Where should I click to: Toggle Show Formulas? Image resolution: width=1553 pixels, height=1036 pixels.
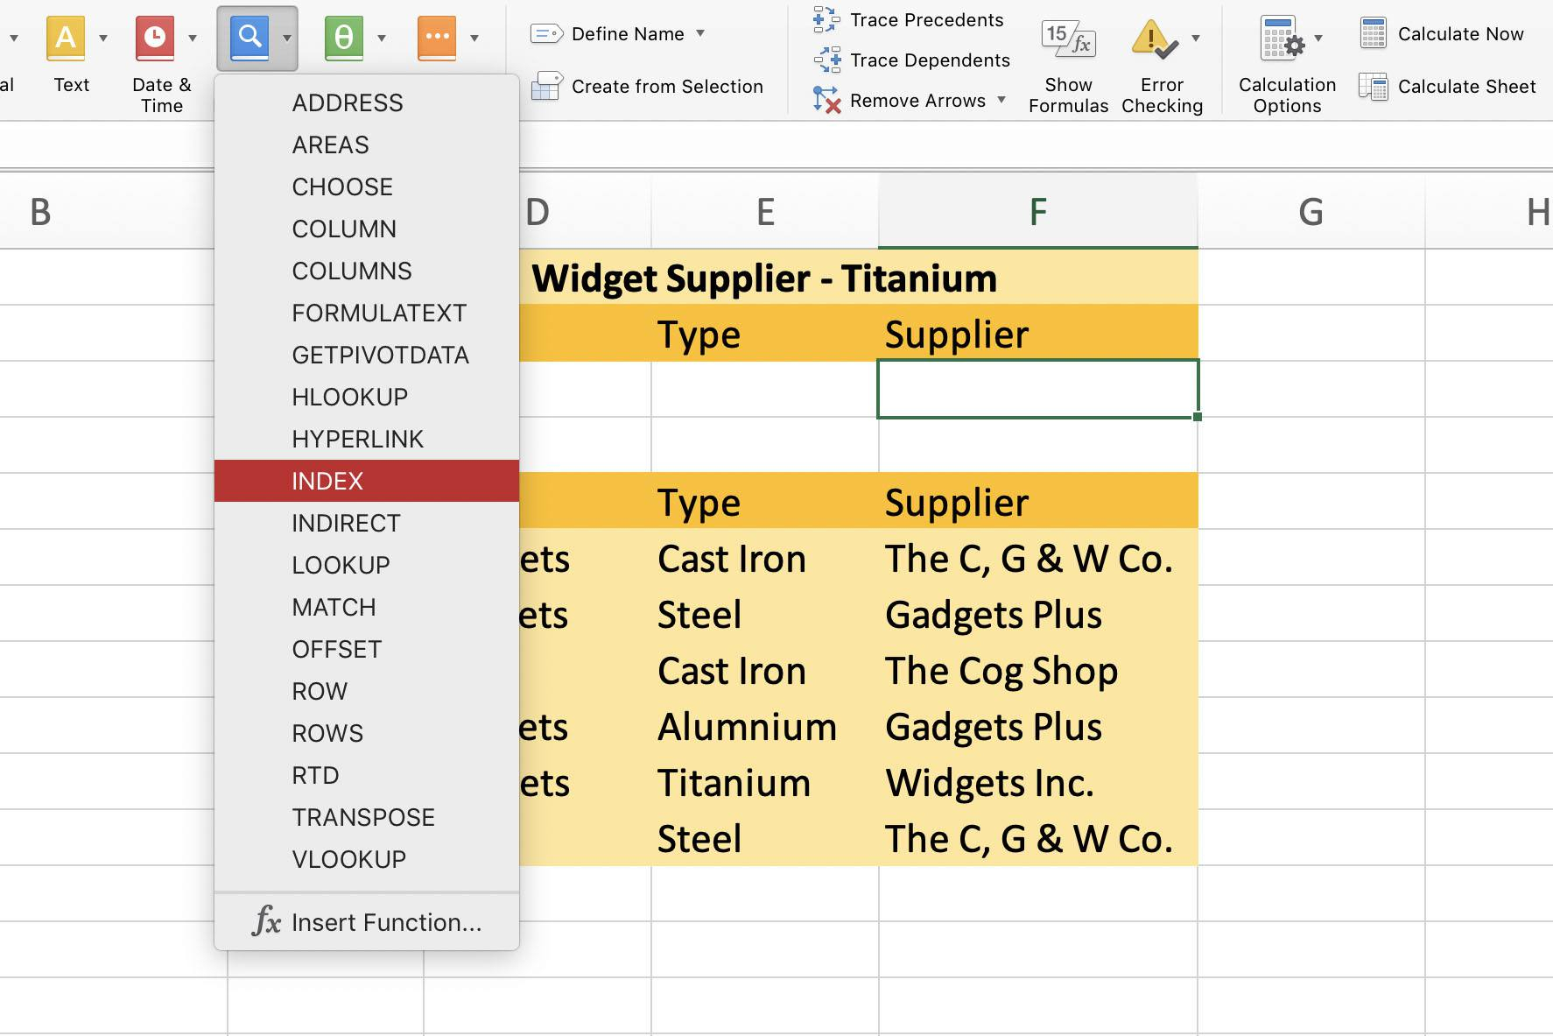1067,39
